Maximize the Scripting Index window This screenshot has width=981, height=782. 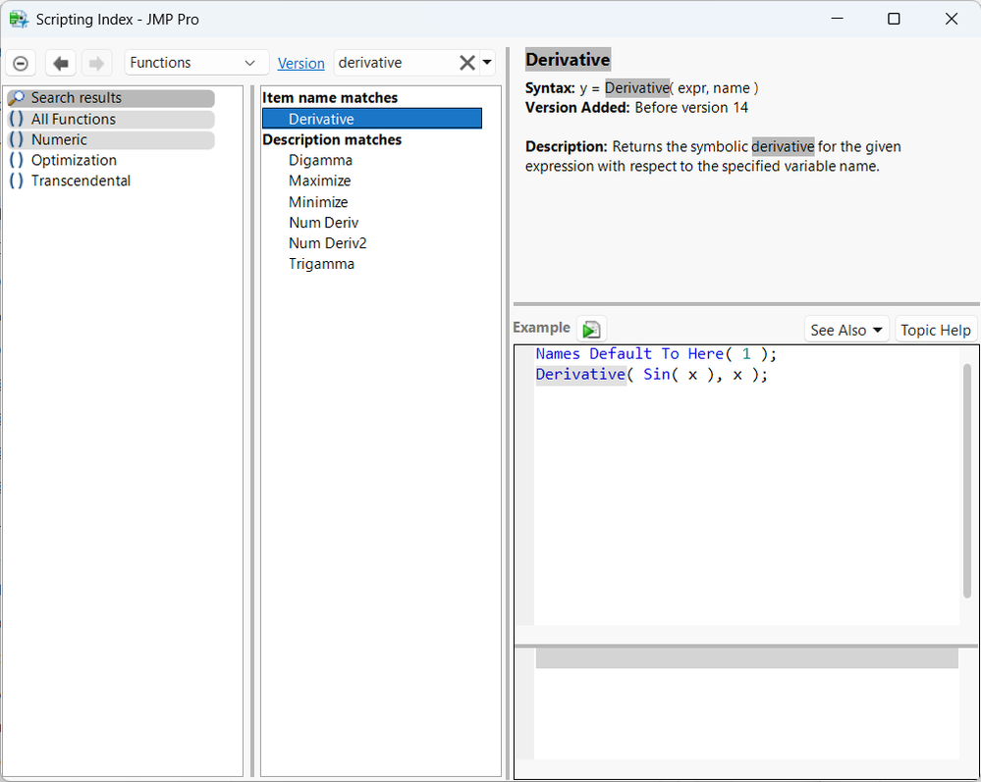tap(894, 19)
